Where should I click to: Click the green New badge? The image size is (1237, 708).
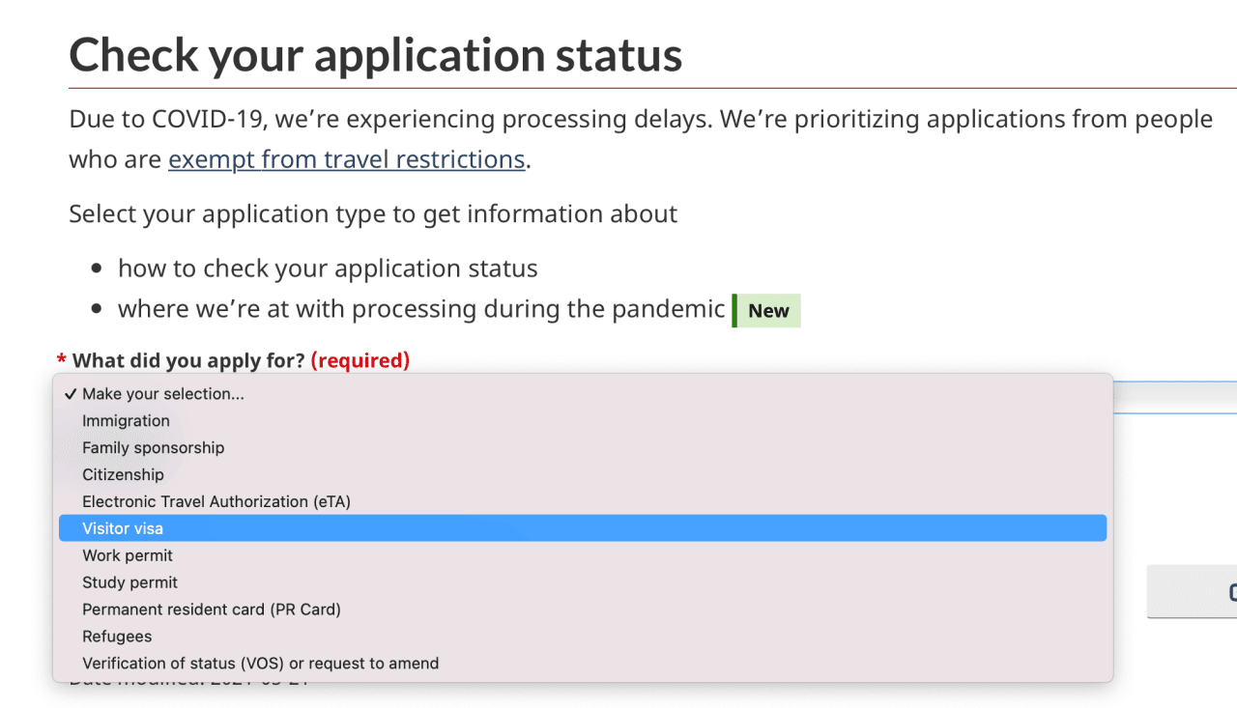(x=767, y=311)
